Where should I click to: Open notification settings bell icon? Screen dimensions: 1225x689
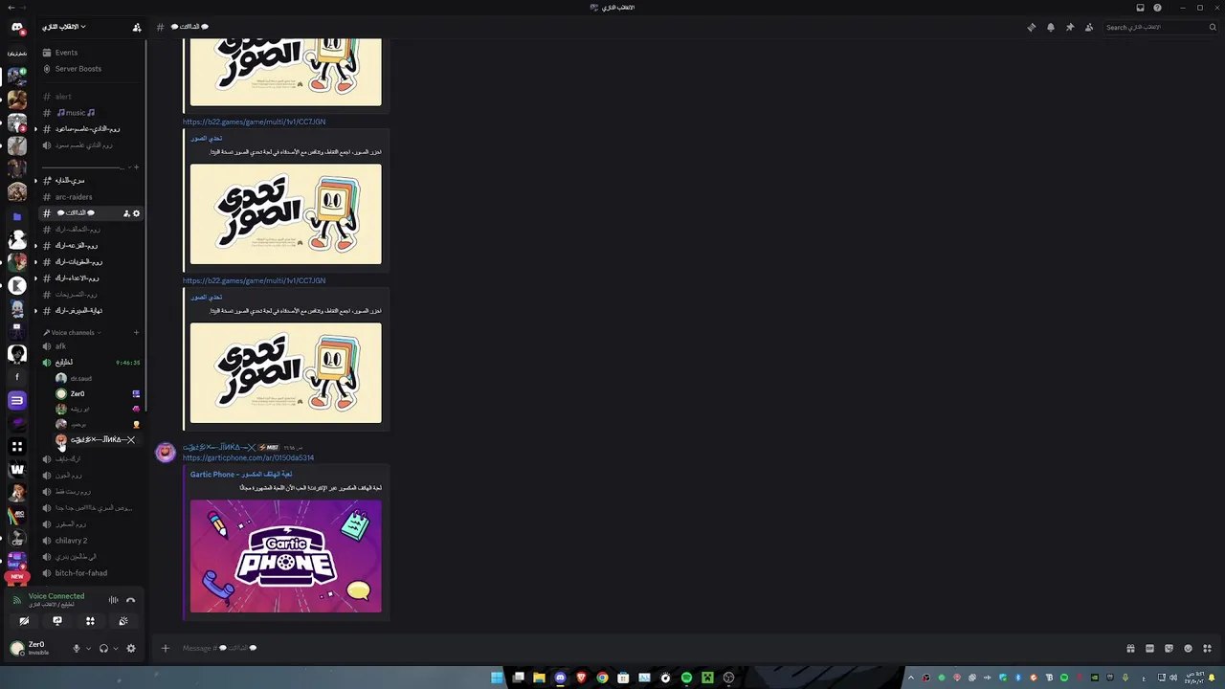pyautogui.click(x=1051, y=27)
